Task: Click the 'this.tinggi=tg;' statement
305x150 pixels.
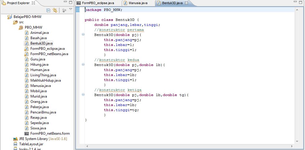Action: [x=121, y=110]
